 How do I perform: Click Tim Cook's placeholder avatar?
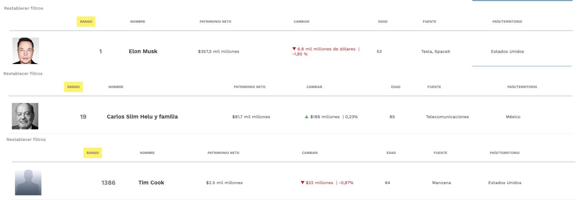pos(28,182)
